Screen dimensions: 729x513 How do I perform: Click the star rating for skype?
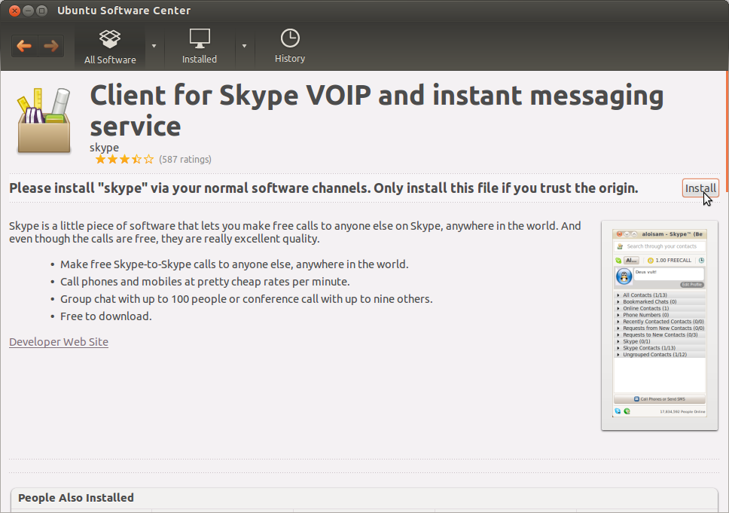(x=124, y=160)
